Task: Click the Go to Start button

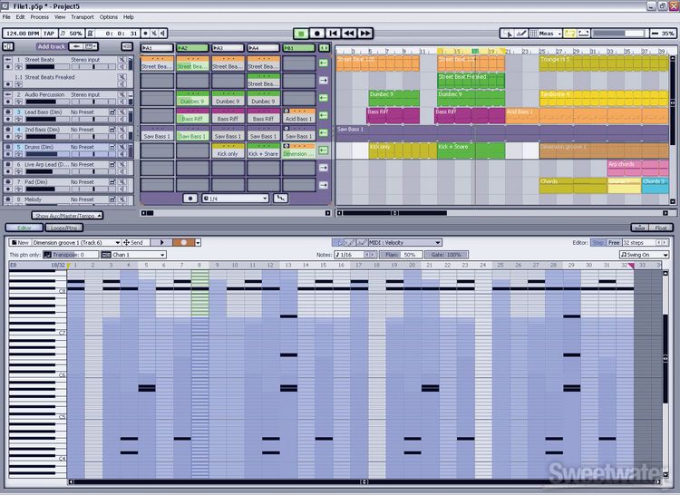Action: [334, 33]
